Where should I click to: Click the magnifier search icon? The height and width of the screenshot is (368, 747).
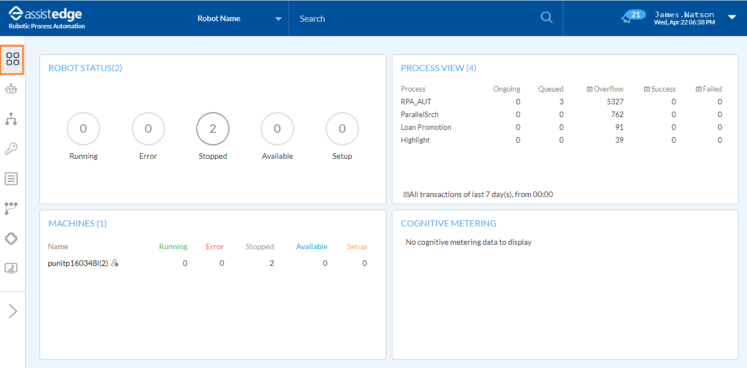(546, 18)
